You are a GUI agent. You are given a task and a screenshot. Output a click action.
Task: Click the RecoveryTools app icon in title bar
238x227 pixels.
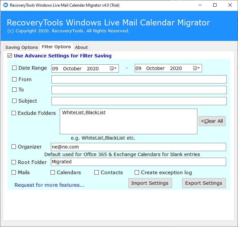(x=6, y=5)
